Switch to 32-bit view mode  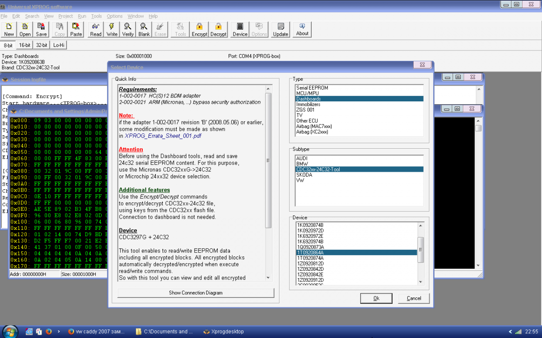coord(42,45)
